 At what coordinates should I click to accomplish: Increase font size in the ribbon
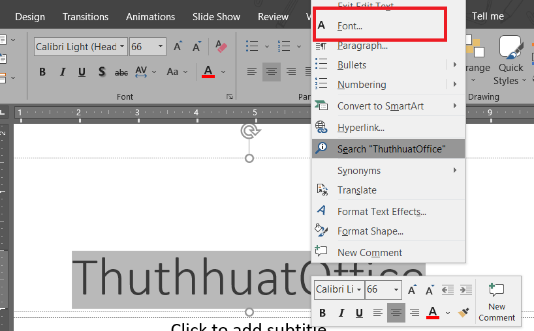[178, 46]
